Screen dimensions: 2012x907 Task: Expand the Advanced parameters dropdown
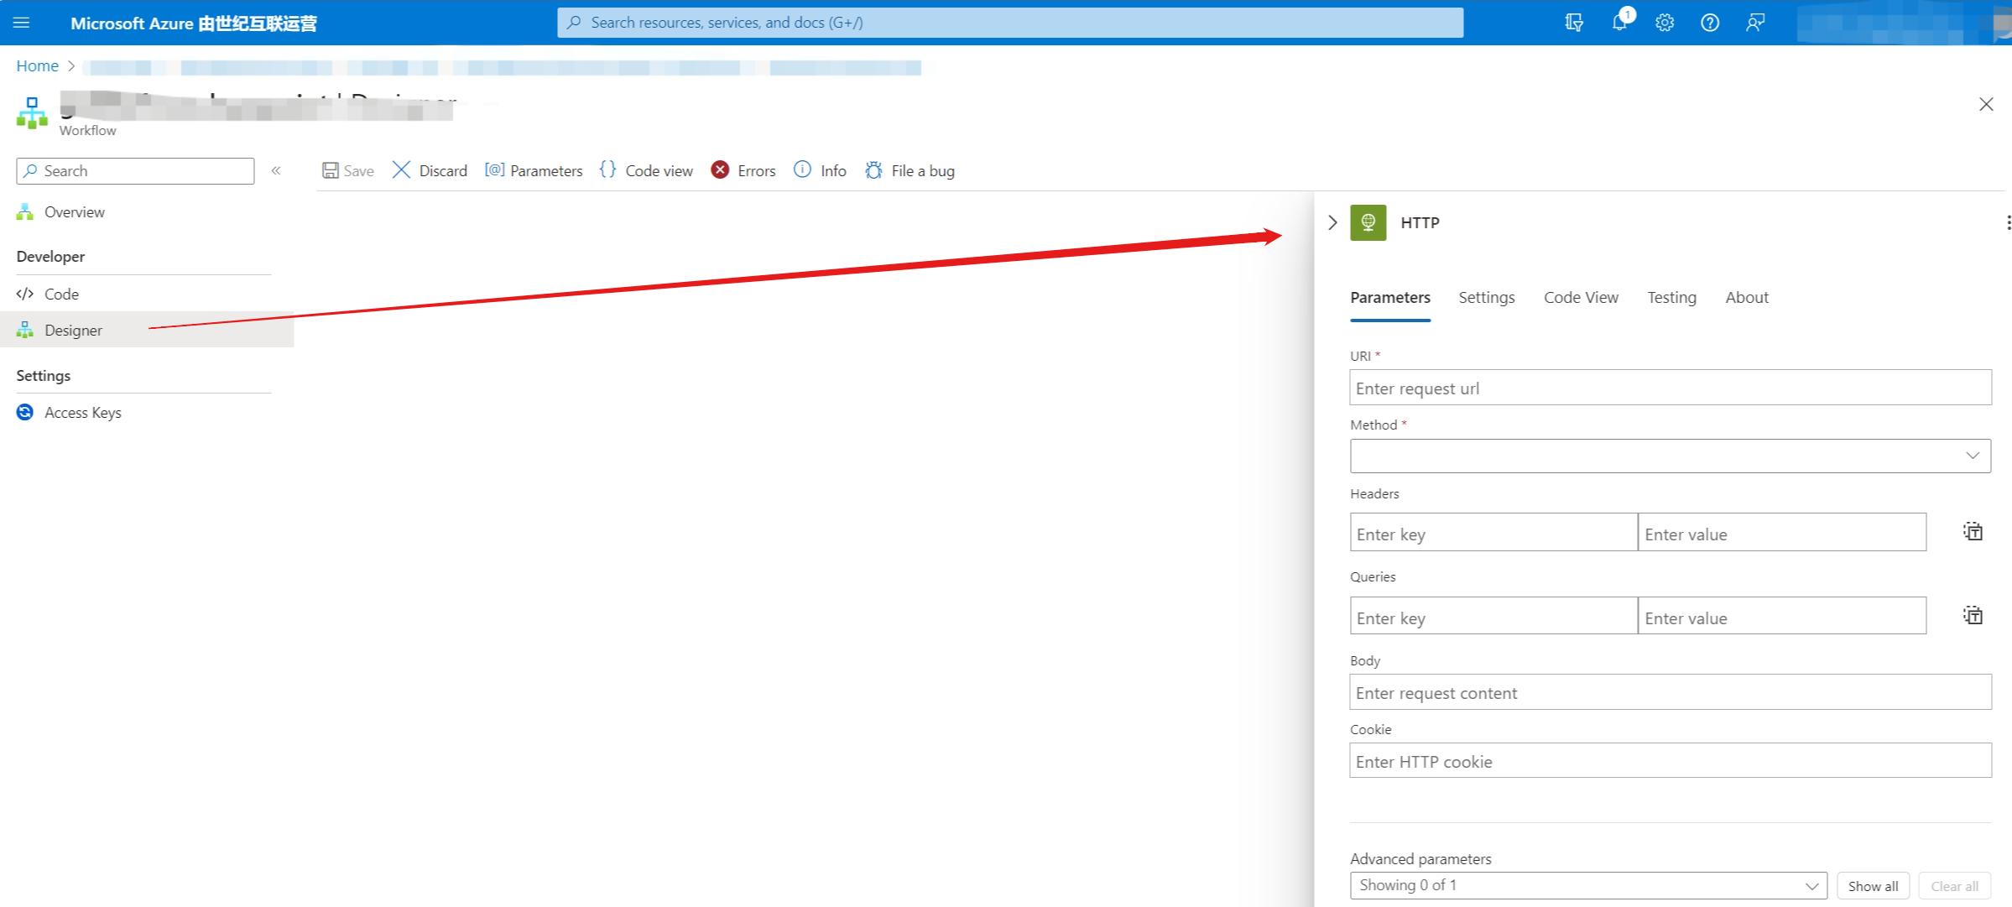coord(1587,885)
